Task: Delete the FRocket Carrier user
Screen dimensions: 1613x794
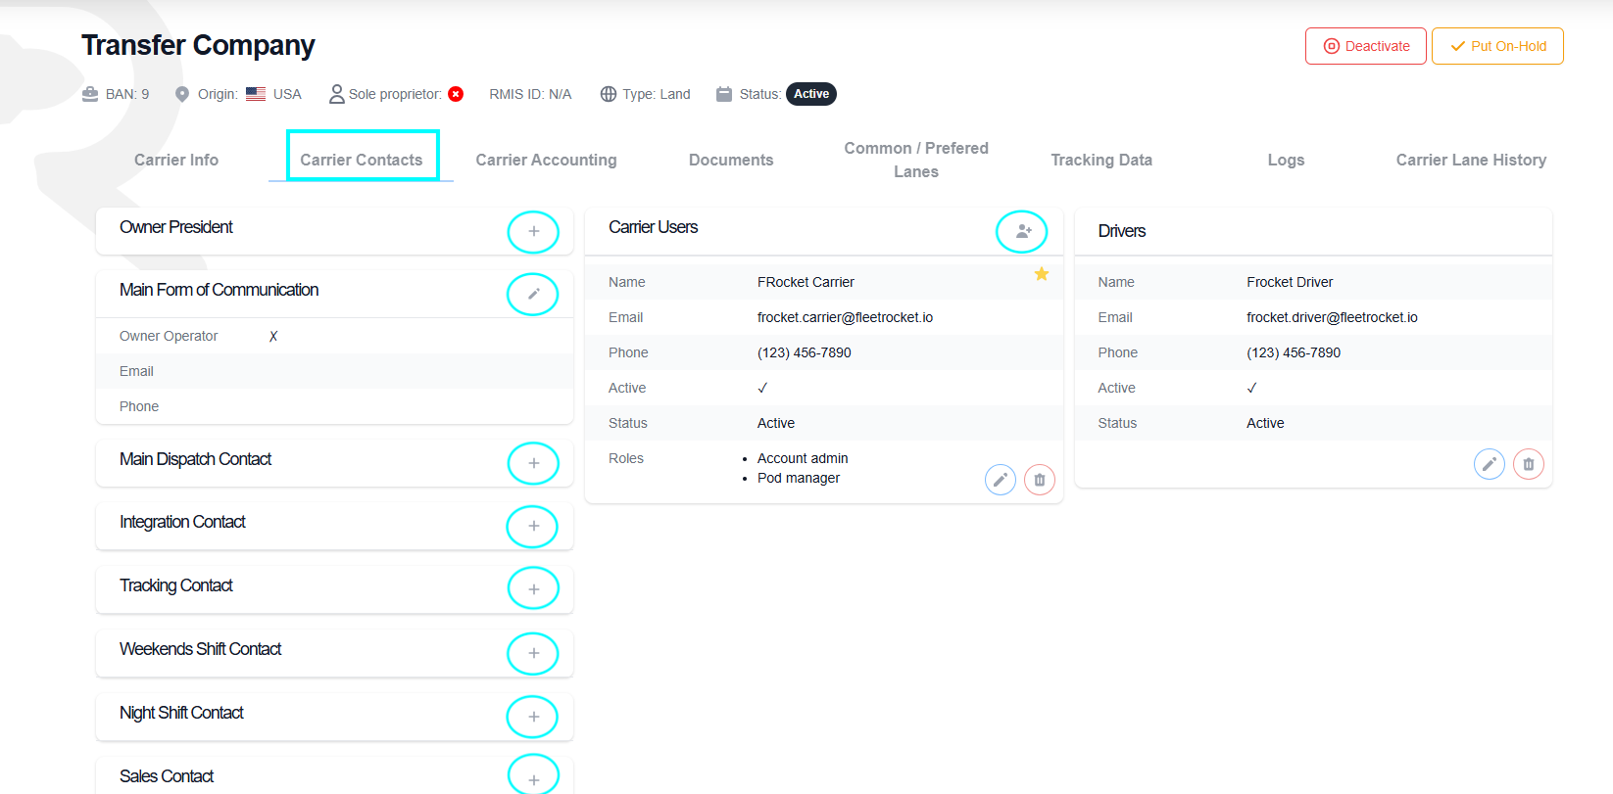Action: [1040, 480]
